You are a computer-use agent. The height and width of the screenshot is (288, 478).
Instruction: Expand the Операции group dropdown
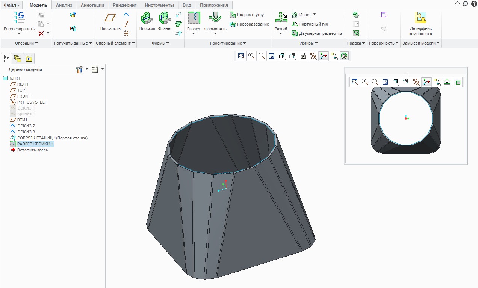(26, 43)
